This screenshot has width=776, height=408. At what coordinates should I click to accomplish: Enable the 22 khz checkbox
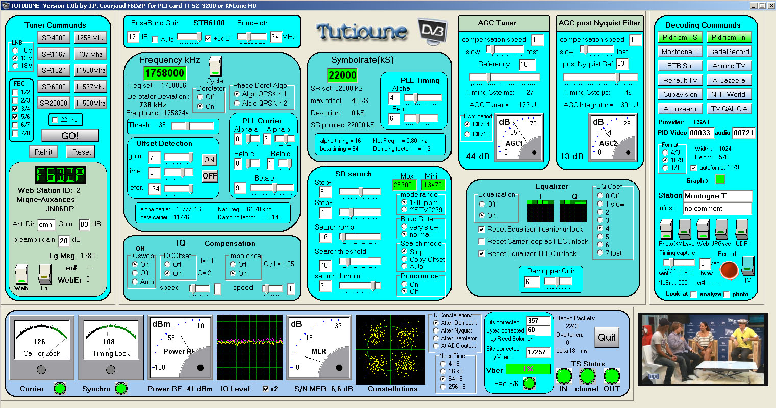point(55,120)
